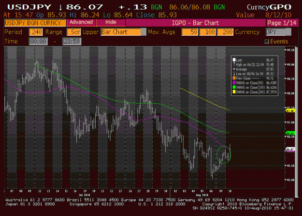The width and height of the screenshot is (302, 216).
Task: Edit the 200 moving average field
Action: (x=225, y=32)
